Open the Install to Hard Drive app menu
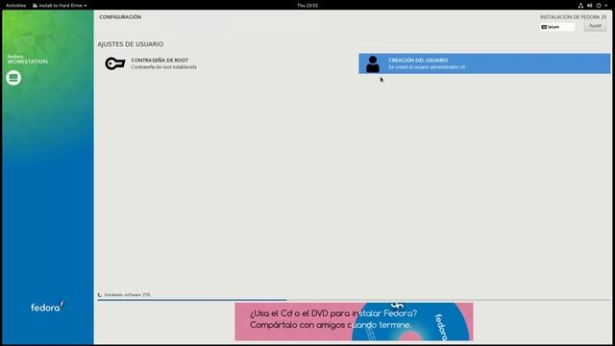Viewport: 615px width, 346px height. (x=60, y=6)
